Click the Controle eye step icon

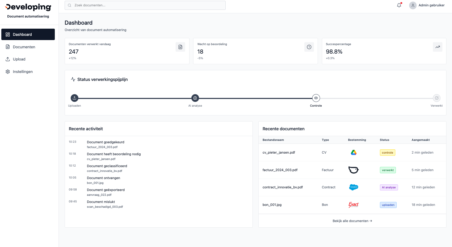pos(316,98)
